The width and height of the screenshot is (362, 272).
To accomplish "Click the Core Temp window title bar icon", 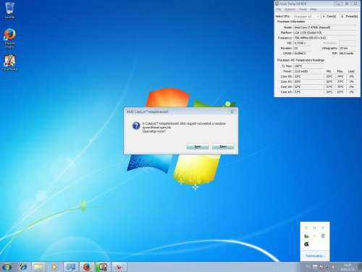I will pyautogui.click(x=277, y=4).
